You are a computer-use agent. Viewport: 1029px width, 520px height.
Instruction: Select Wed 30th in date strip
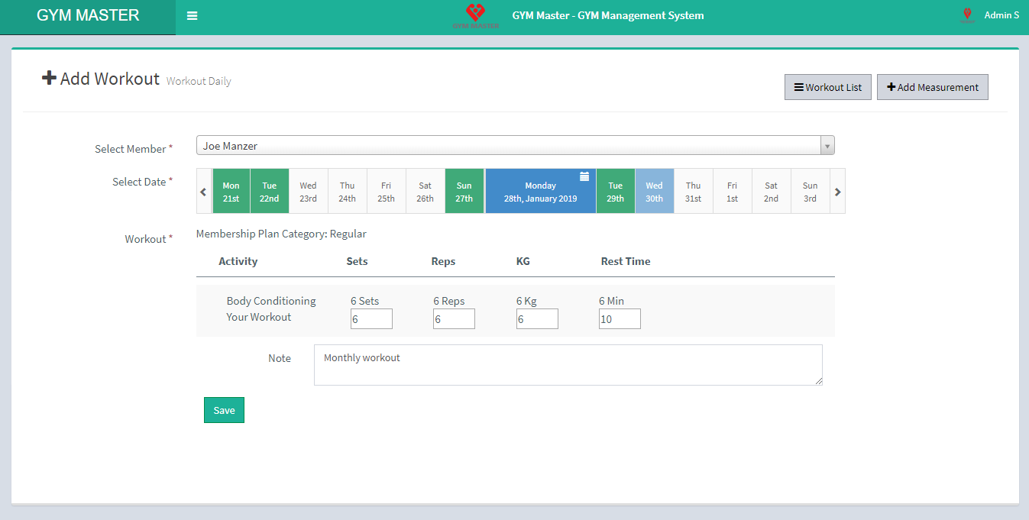(654, 192)
